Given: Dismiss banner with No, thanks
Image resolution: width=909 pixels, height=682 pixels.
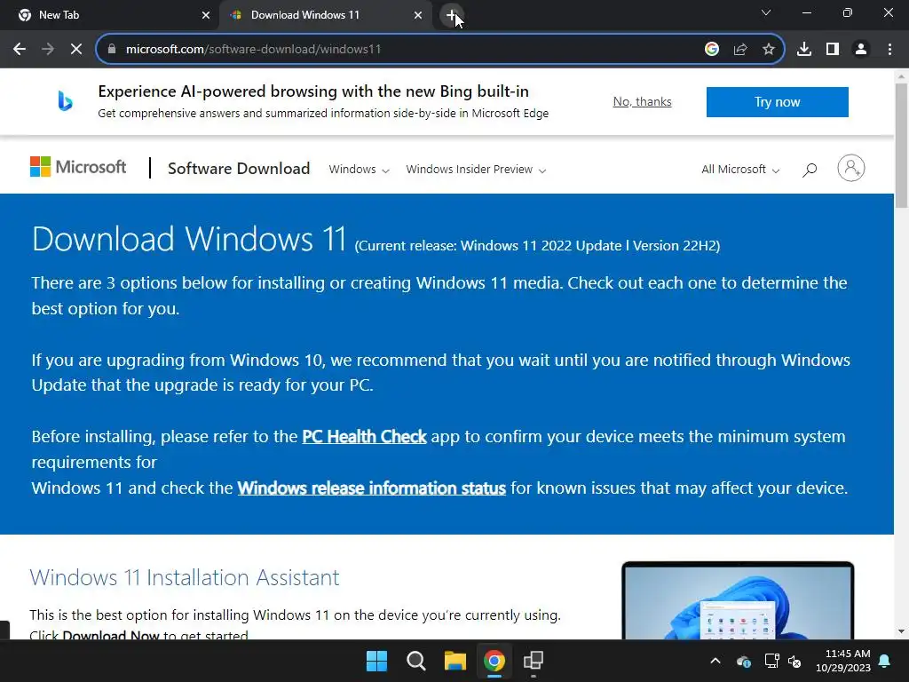Looking at the screenshot, I should 643,101.
